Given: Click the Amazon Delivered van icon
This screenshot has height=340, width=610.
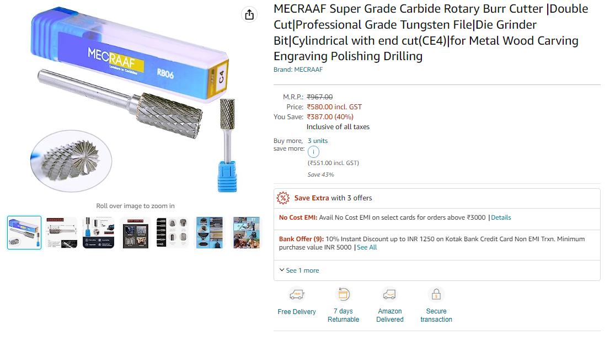Looking at the screenshot, I should [389, 294].
